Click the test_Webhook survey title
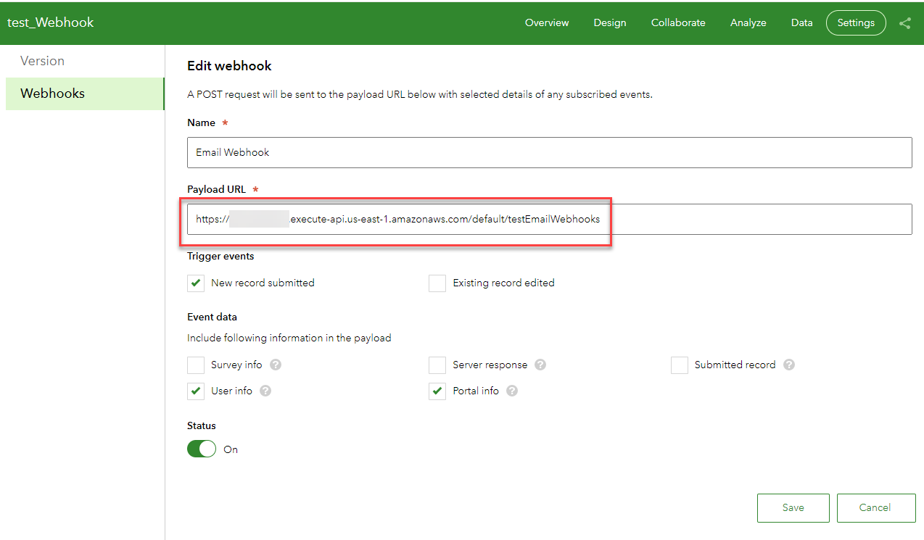The height and width of the screenshot is (540, 924). pyautogui.click(x=51, y=22)
